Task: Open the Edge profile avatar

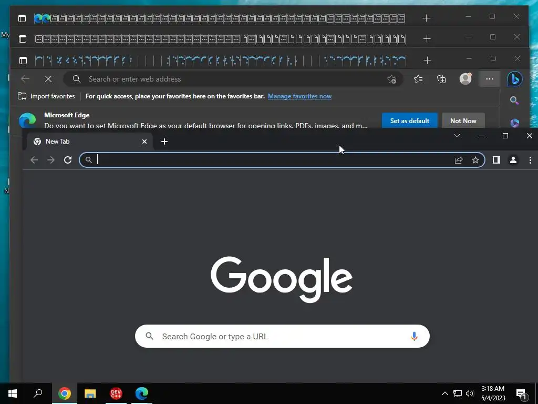Action: click(465, 79)
